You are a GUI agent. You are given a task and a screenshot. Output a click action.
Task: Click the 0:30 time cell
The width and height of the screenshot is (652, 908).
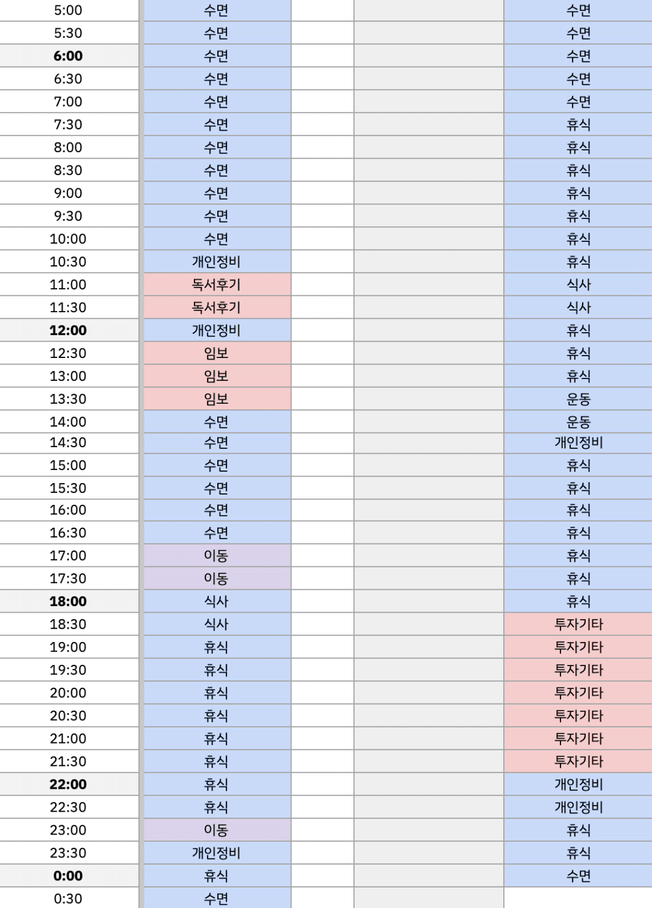[x=68, y=898]
